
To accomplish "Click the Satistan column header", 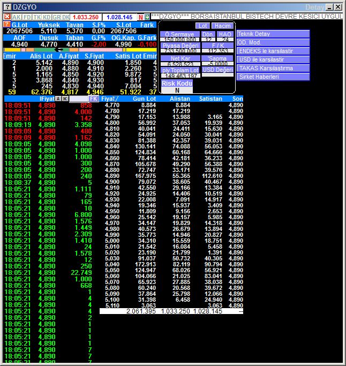I will point(210,99).
